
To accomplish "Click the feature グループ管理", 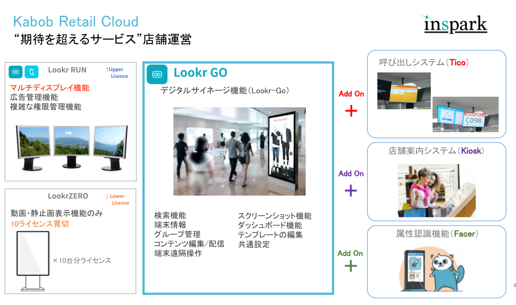I will point(177,235).
